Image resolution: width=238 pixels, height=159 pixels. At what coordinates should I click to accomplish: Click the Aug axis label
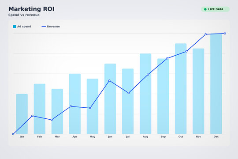pos(145,136)
